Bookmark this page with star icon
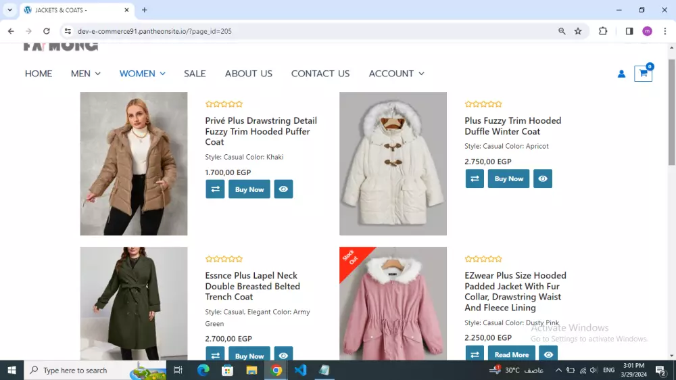Image resolution: width=676 pixels, height=380 pixels. (578, 31)
